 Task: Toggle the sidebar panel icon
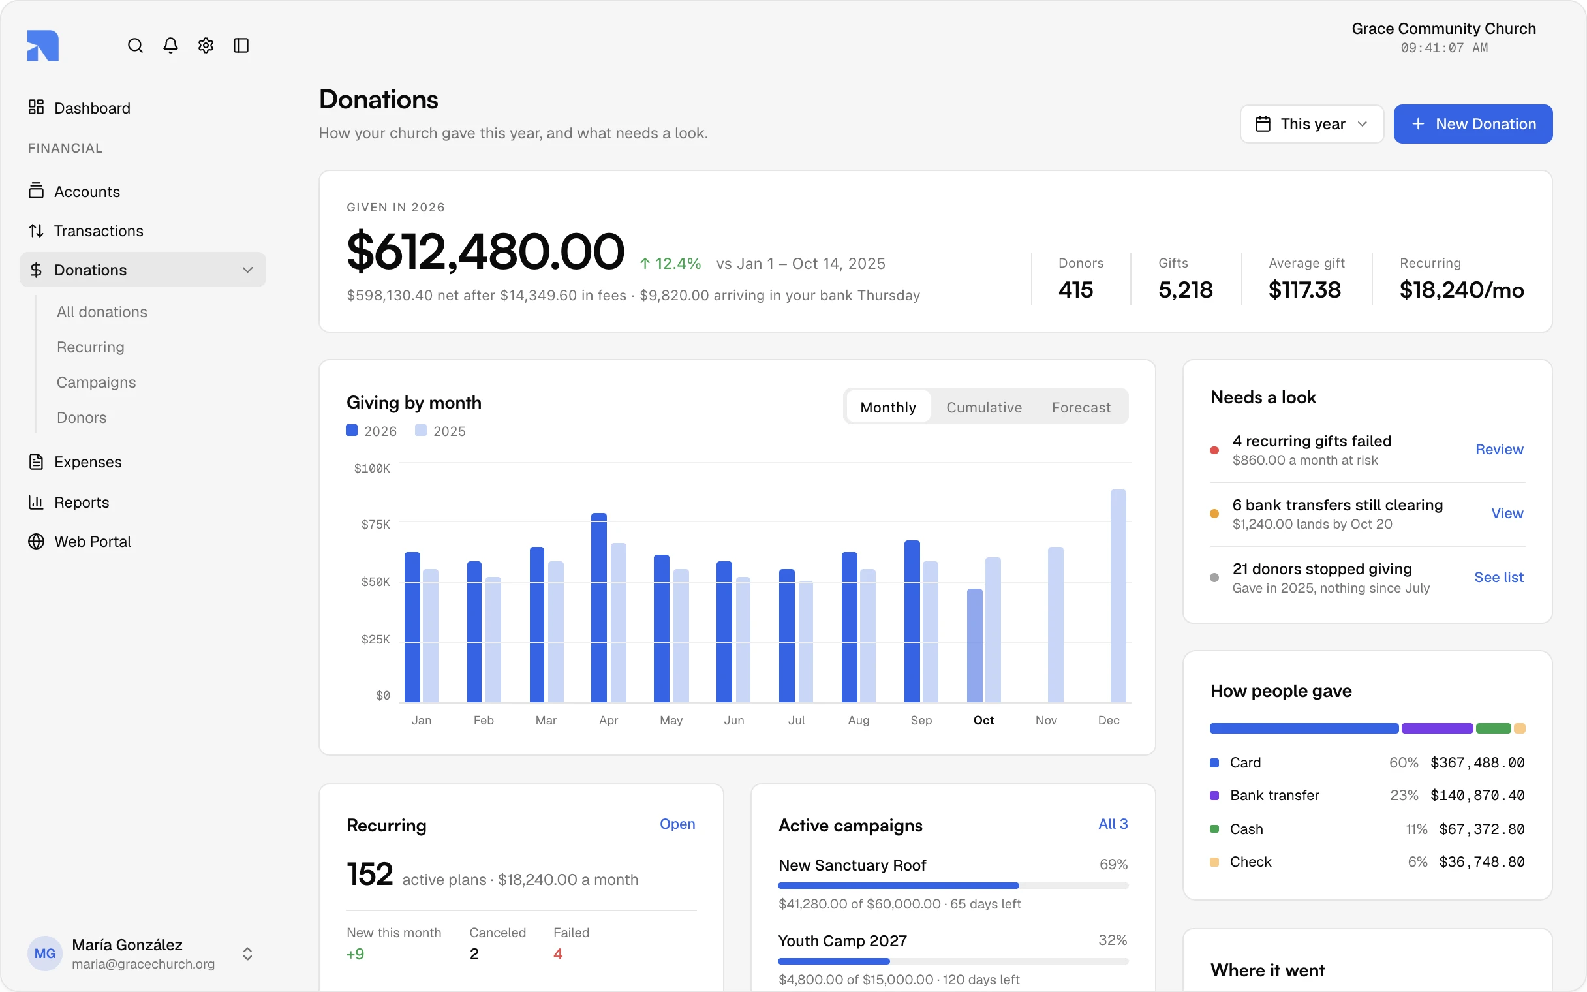click(x=241, y=45)
